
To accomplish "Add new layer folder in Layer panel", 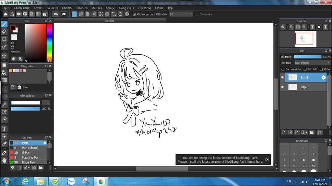I will click(x=312, y=133).
